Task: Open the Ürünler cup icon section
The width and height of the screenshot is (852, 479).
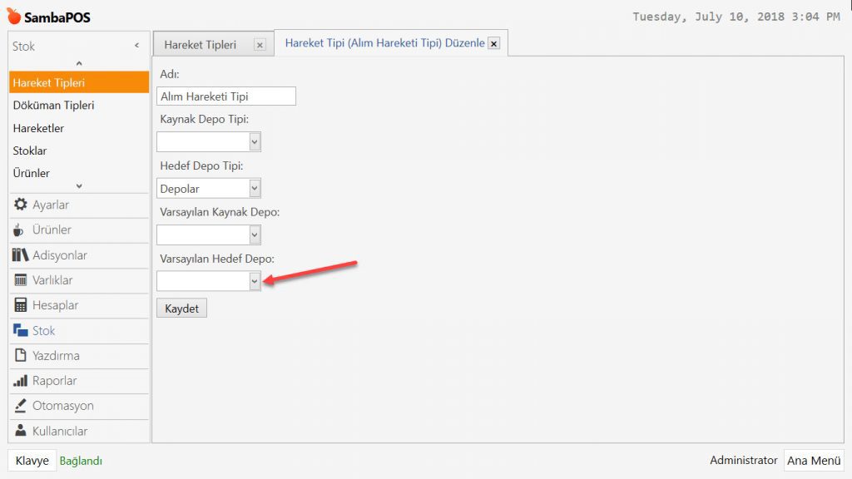Action: point(52,230)
